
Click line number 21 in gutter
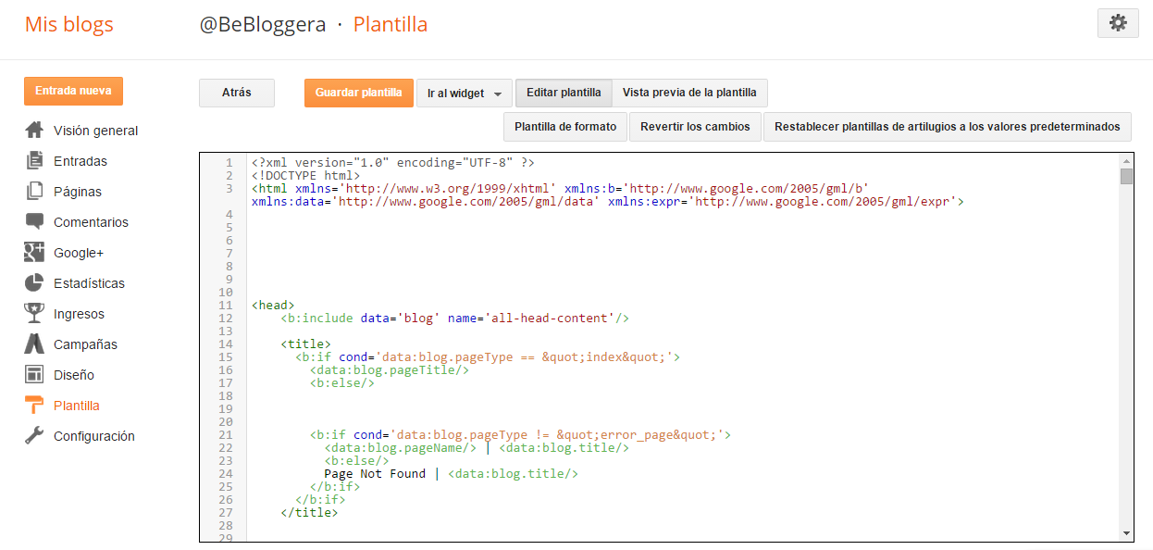226,434
